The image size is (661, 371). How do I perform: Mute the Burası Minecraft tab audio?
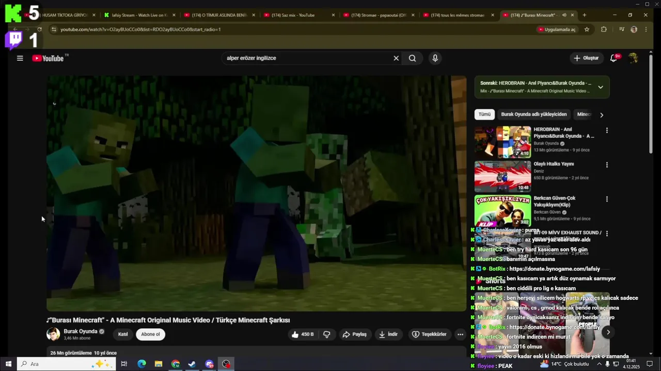point(564,15)
